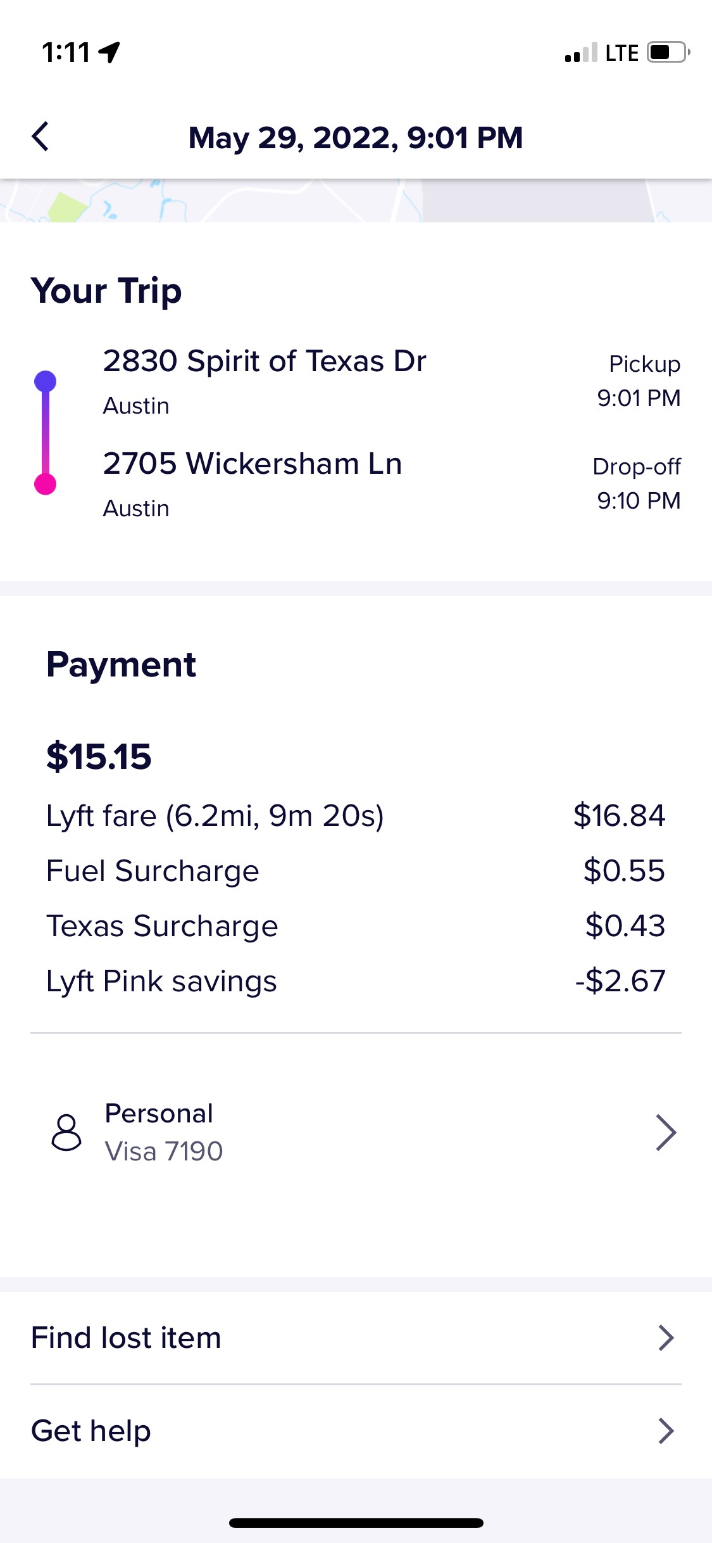Tap the 2830 Spirit of Texas Dr address

click(x=265, y=361)
